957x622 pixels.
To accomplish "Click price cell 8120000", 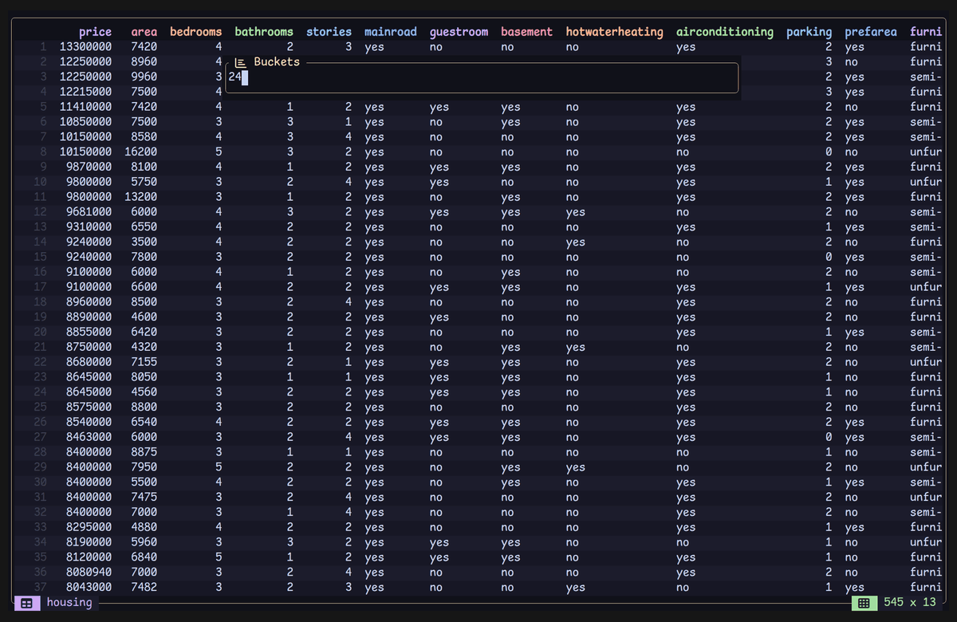I will pos(89,557).
